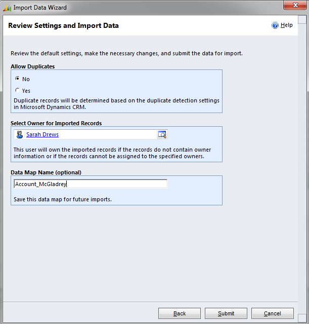Open the Sarah Drews owner link
The height and width of the screenshot is (324, 309).
42,135
